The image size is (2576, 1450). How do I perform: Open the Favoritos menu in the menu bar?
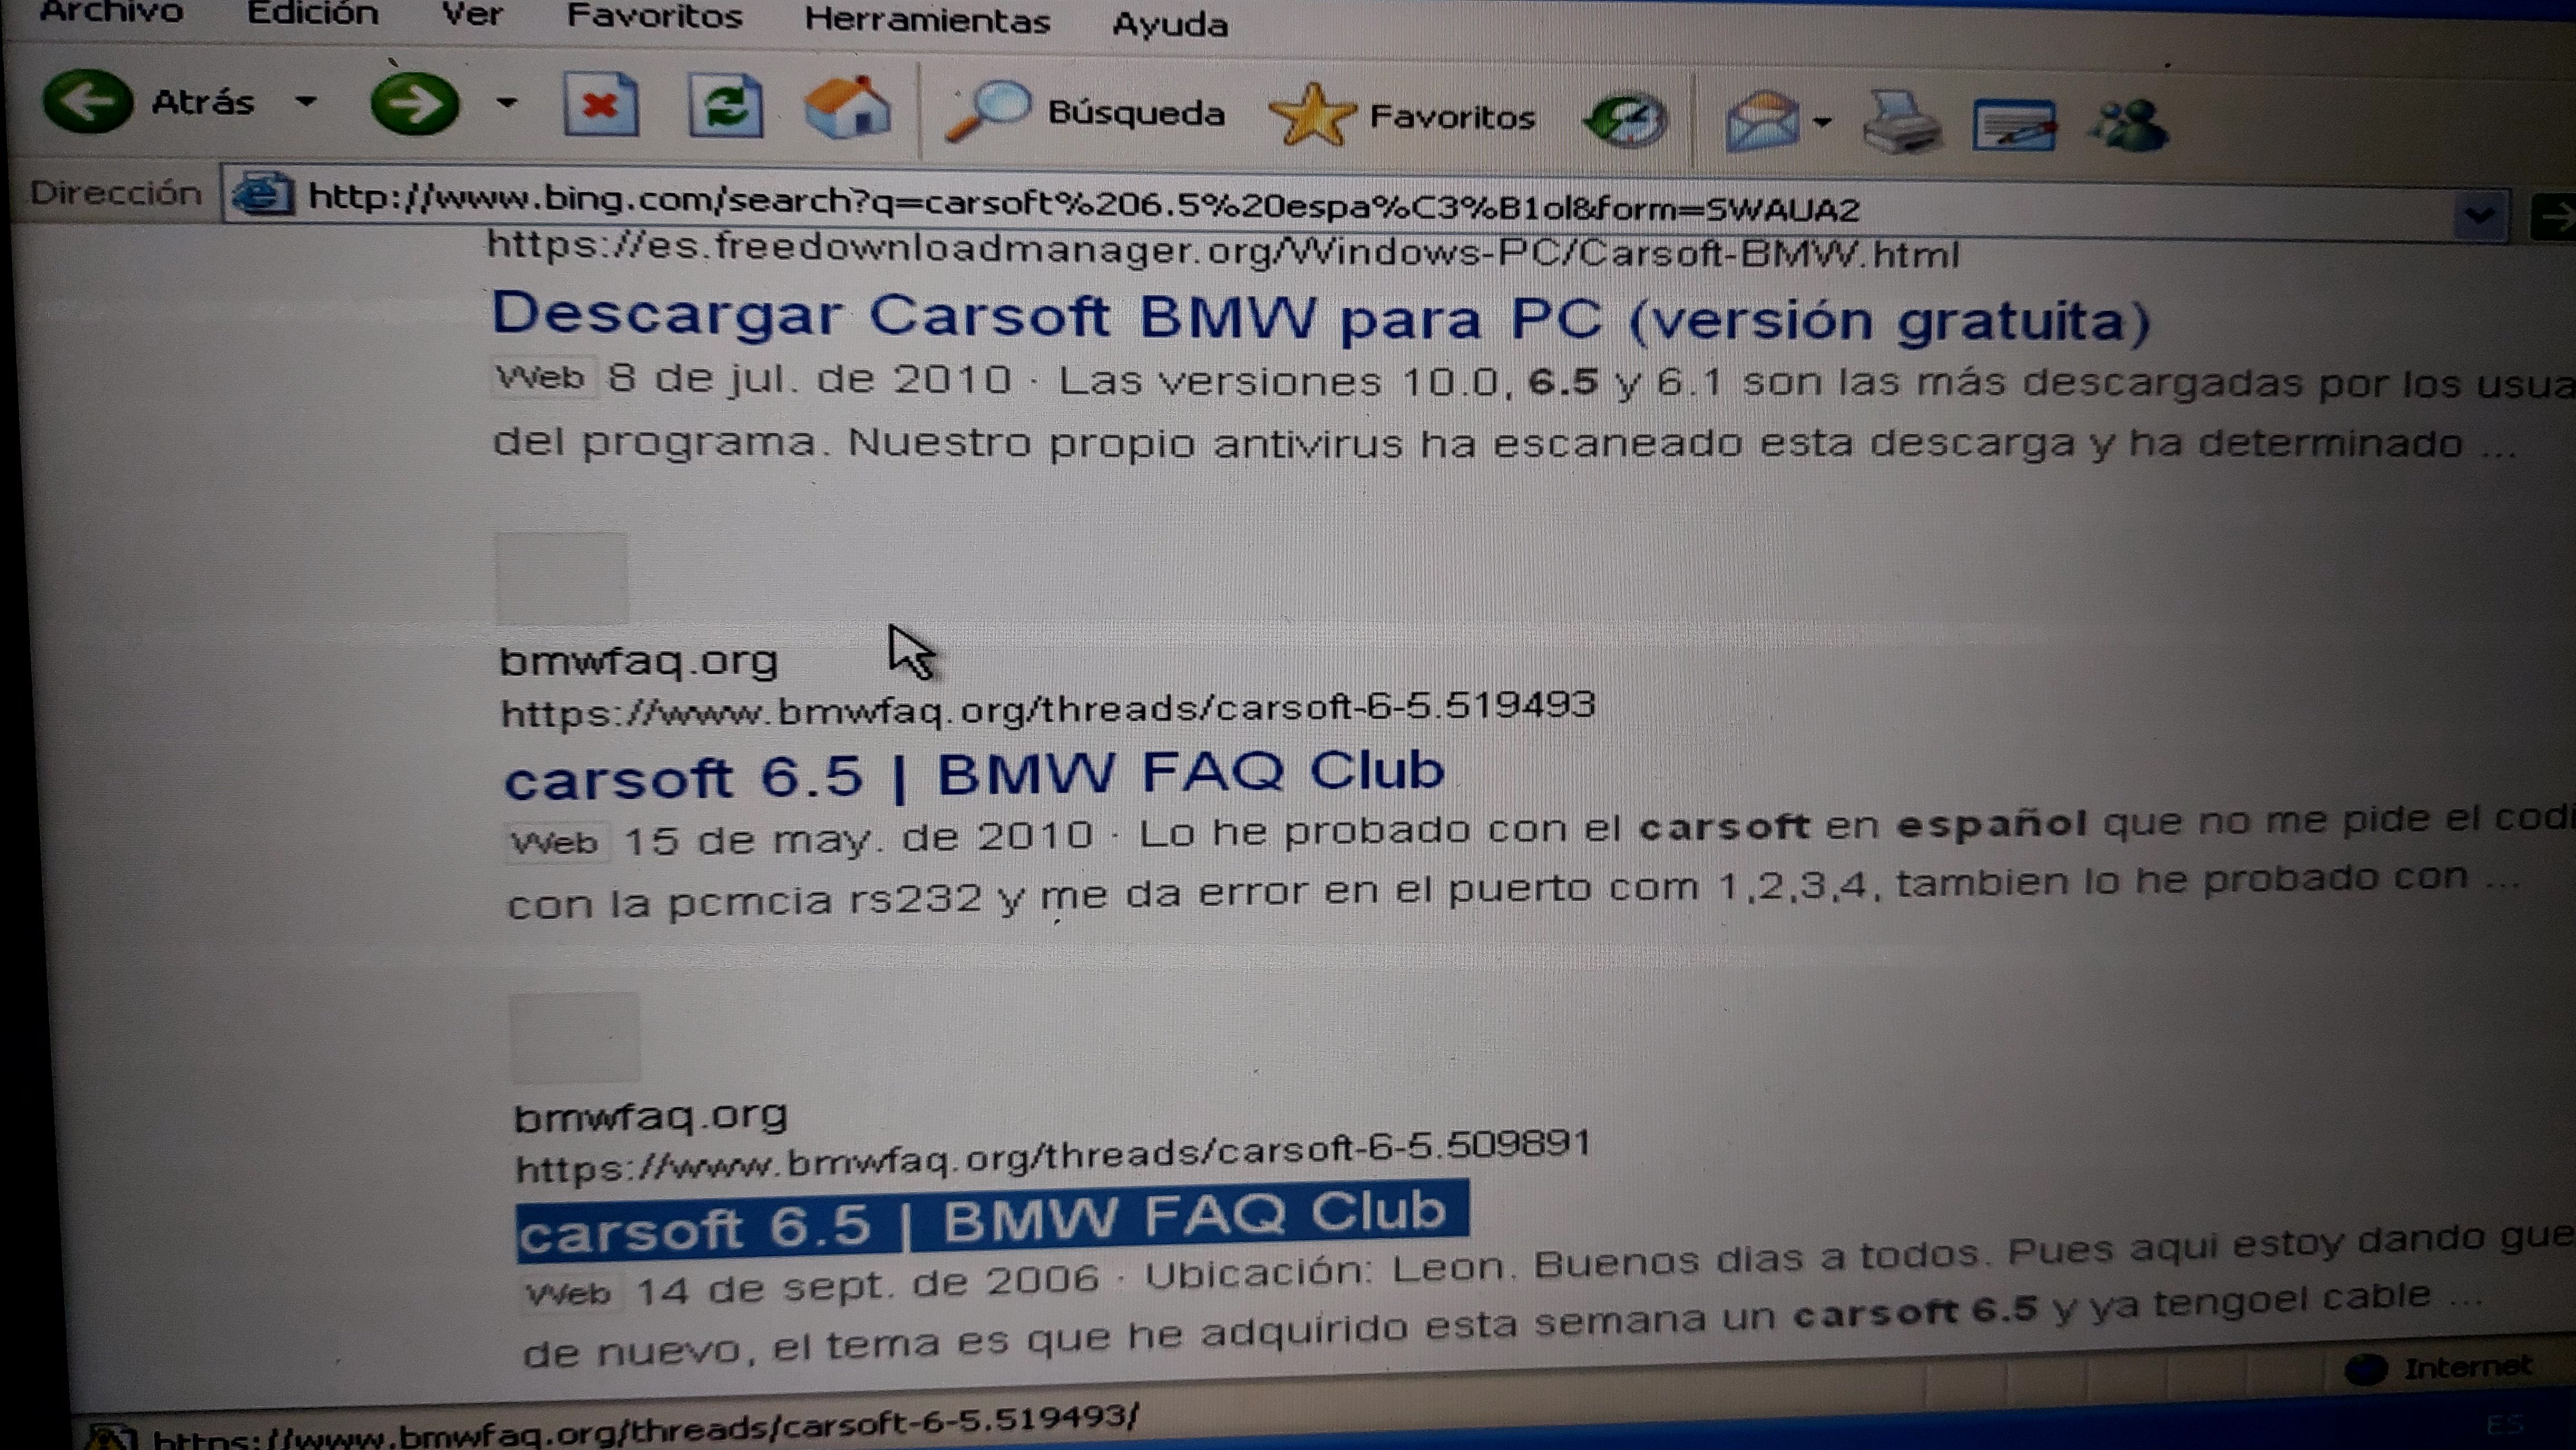point(654,17)
